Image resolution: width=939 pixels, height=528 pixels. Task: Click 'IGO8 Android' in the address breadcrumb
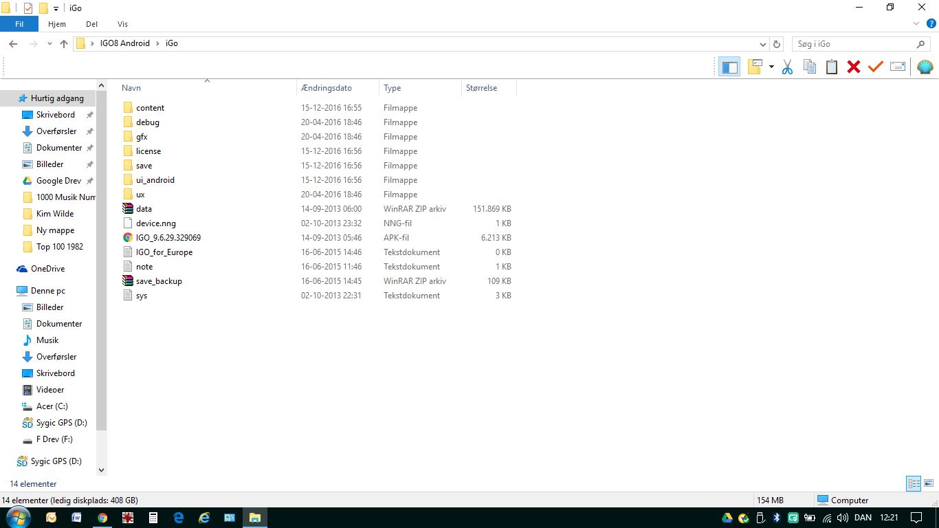click(x=124, y=43)
